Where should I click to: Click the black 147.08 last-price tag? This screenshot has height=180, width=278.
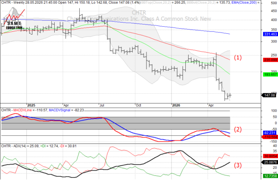coord(269,95)
